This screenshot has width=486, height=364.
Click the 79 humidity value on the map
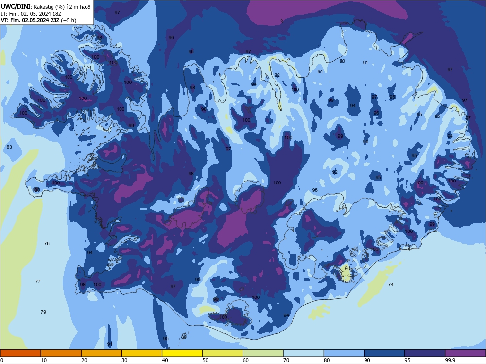[x=43, y=312]
